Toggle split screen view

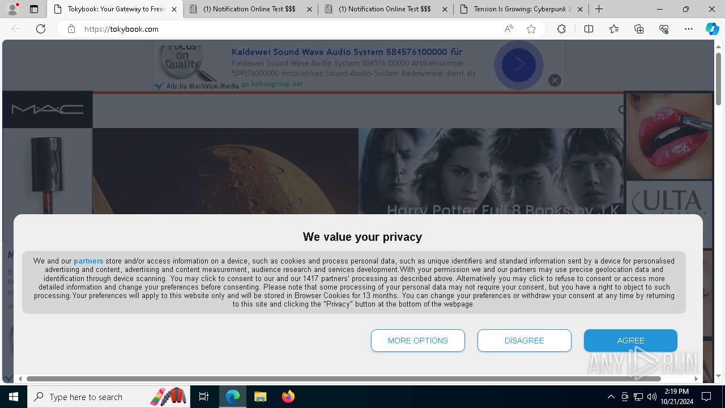[588, 29]
